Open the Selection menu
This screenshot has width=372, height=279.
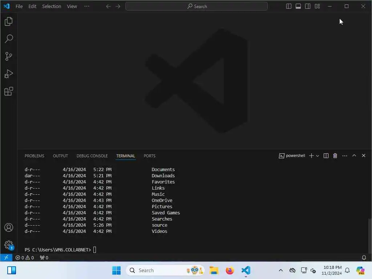tap(52, 7)
